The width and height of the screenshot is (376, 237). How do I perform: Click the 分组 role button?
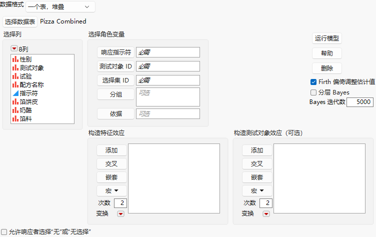[x=116, y=94]
